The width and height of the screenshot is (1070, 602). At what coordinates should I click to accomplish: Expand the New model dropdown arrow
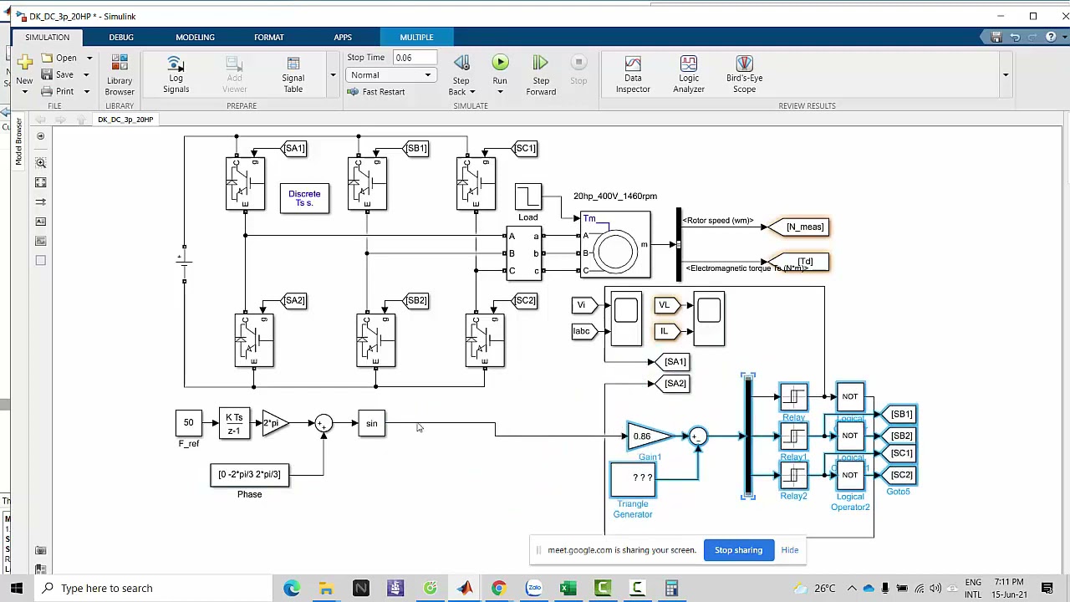[24, 92]
